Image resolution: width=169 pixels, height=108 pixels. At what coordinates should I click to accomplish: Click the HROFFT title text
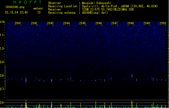coord(27,2)
